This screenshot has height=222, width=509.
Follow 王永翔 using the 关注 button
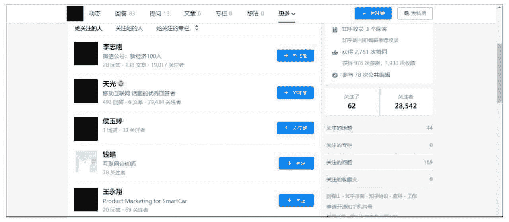[x=296, y=200]
